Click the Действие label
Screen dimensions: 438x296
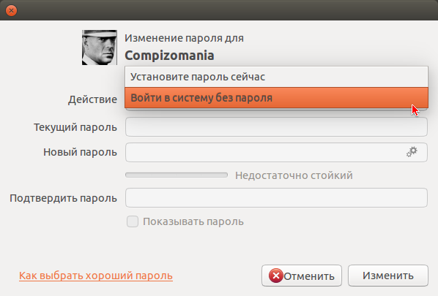point(92,99)
